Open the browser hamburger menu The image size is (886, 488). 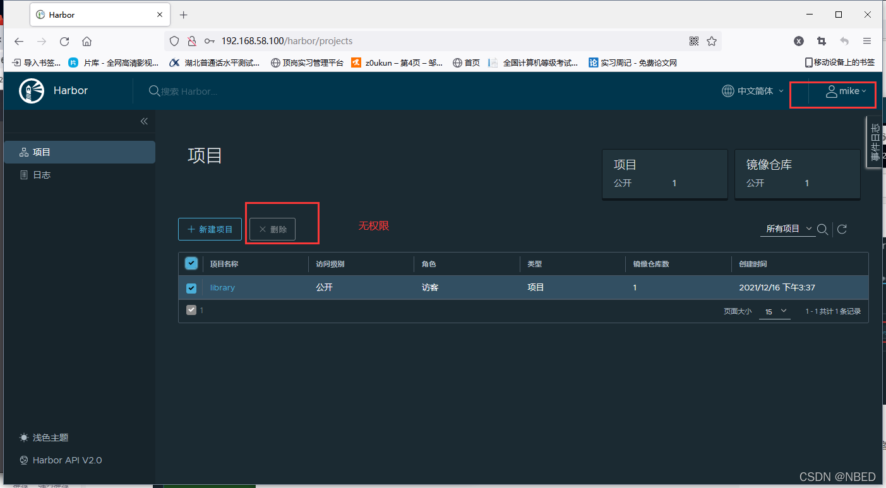click(867, 41)
